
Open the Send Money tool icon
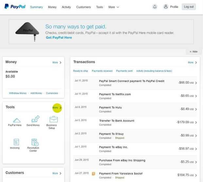pyautogui.click(x=35, y=119)
